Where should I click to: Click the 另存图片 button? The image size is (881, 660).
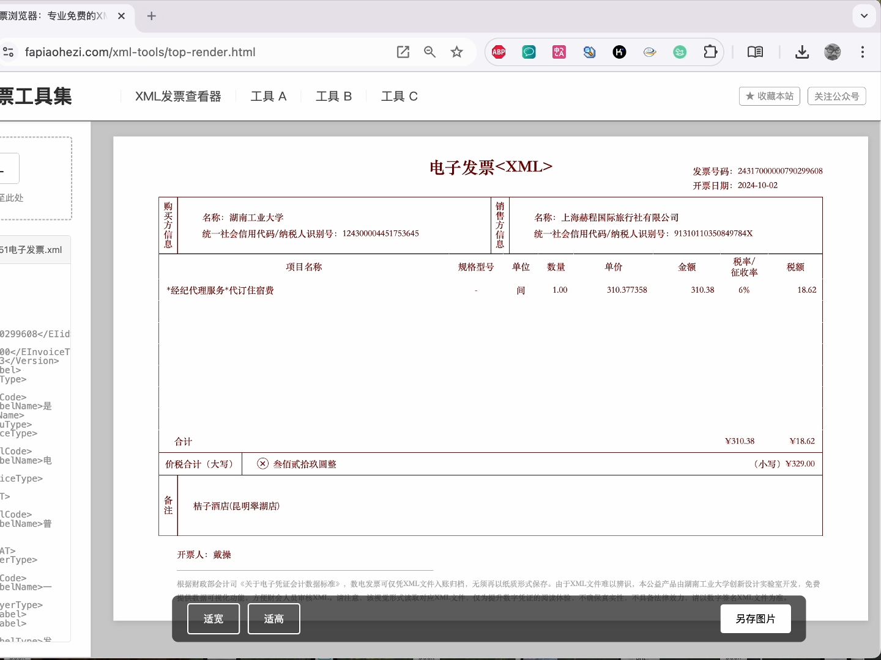(x=755, y=618)
